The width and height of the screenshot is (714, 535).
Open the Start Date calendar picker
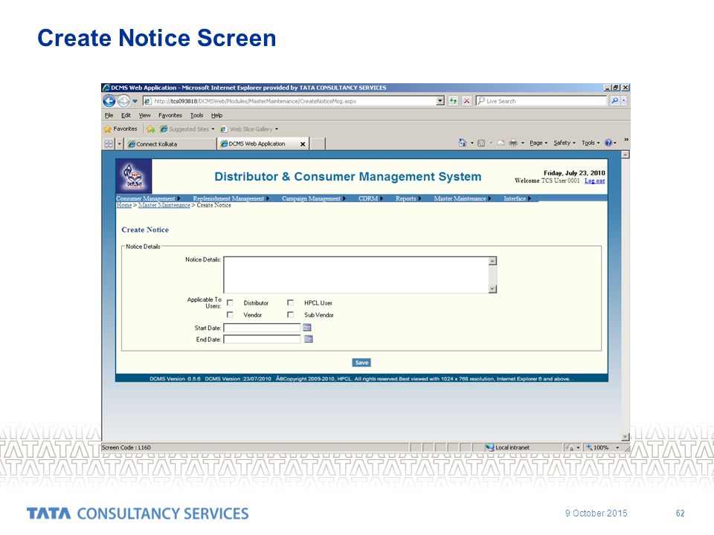pos(307,328)
